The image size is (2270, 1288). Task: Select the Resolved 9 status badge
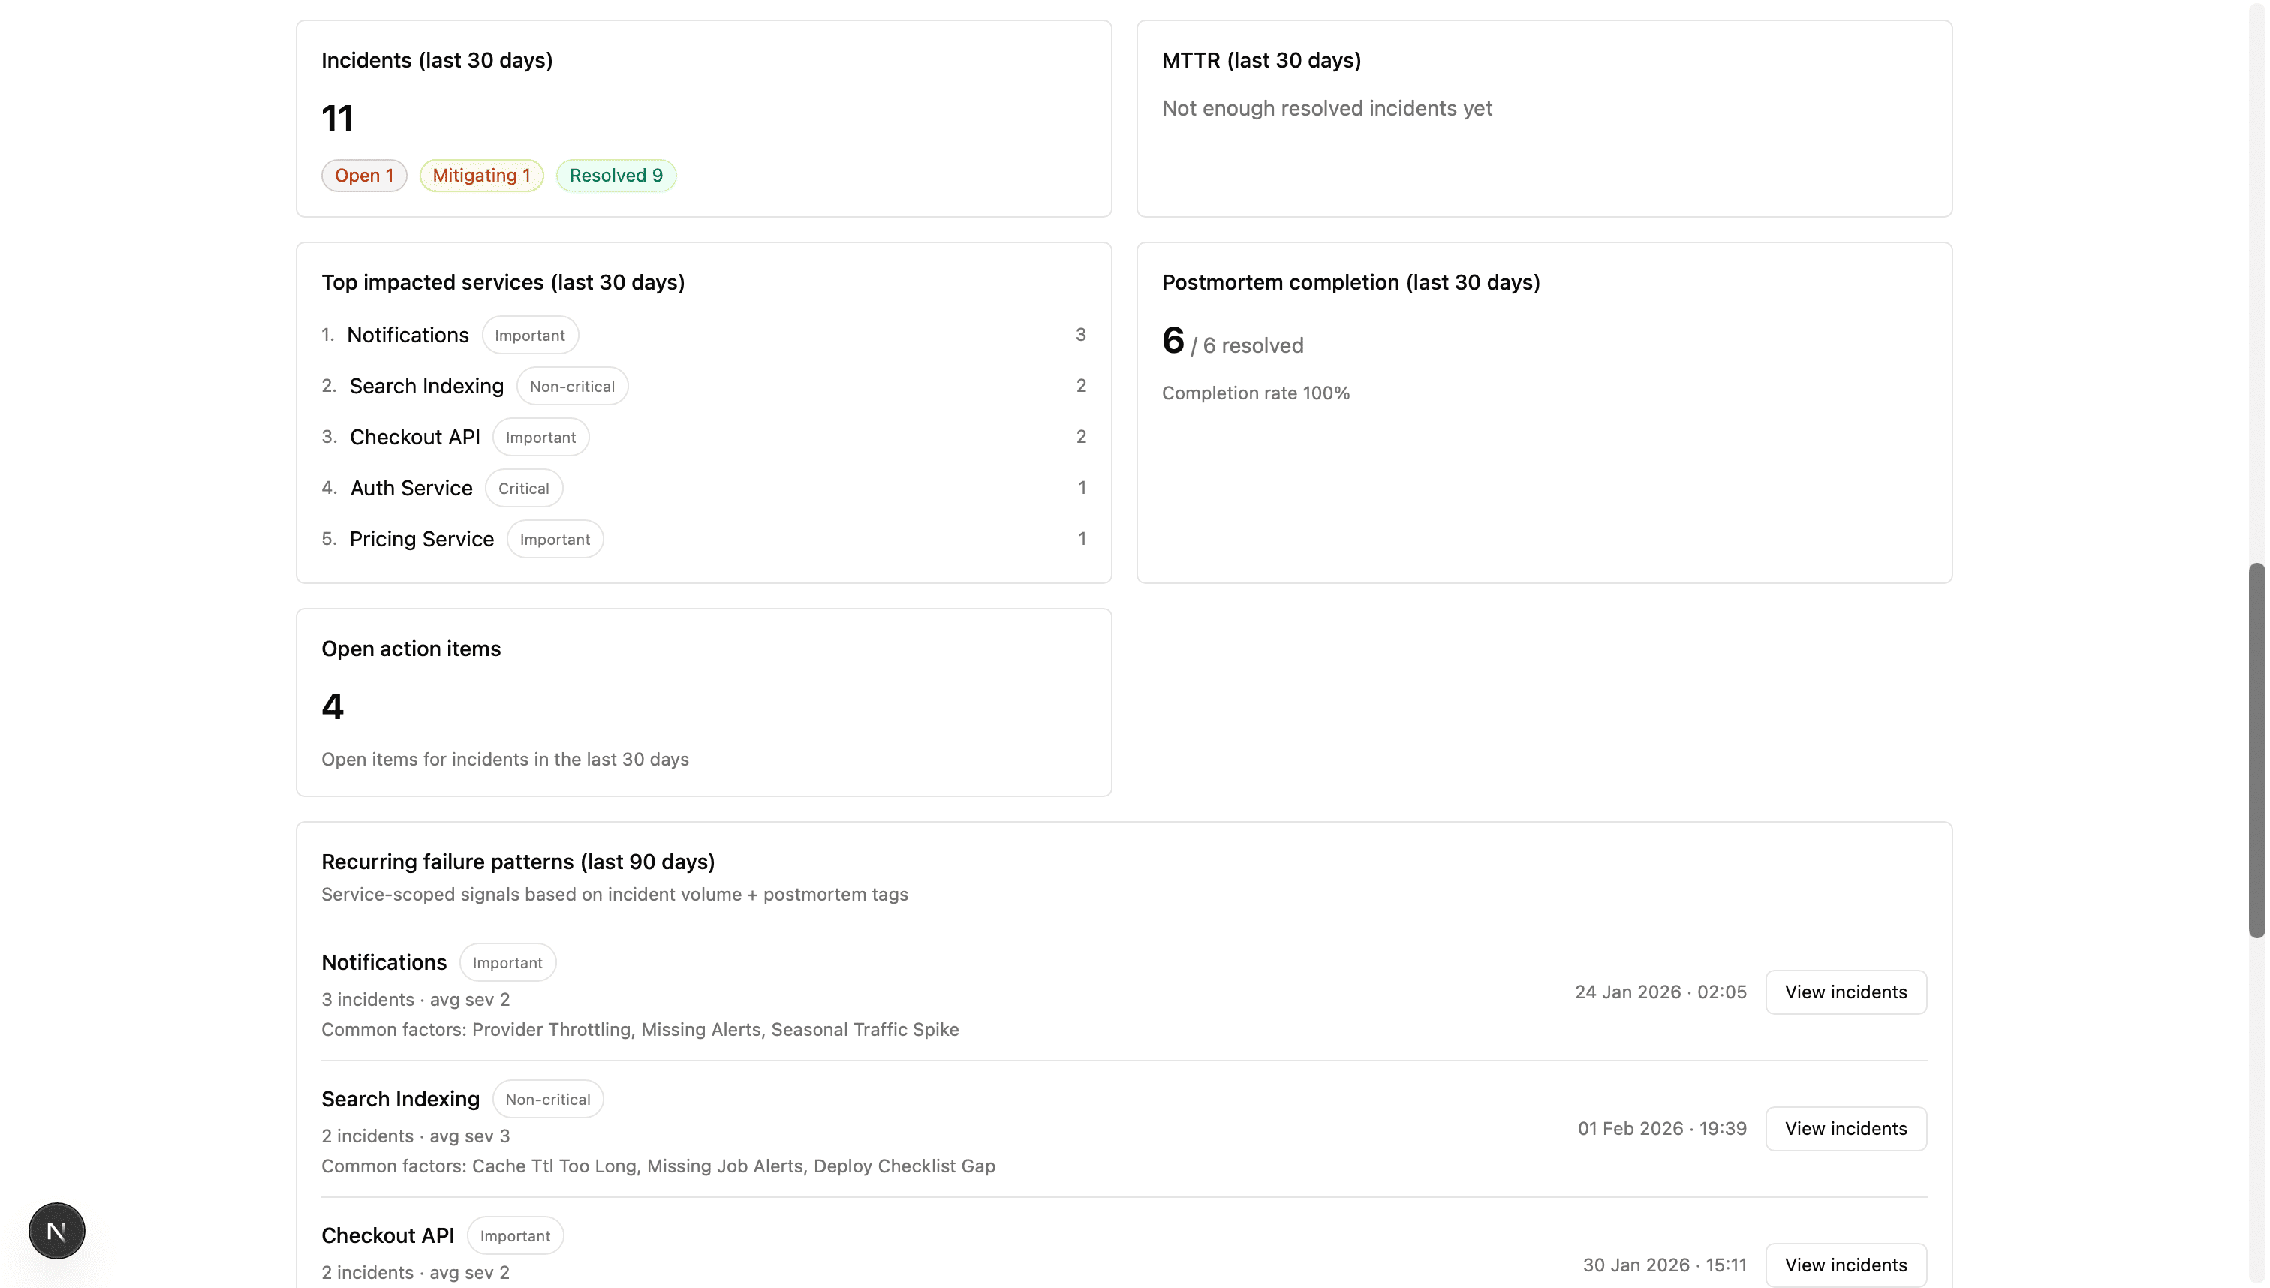click(x=615, y=175)
